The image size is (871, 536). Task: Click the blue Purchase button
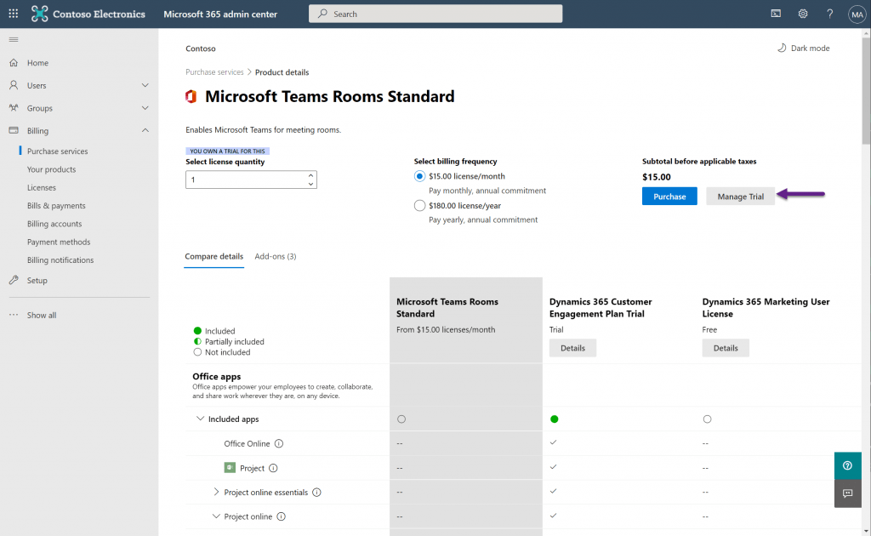(x=669, y=196)
